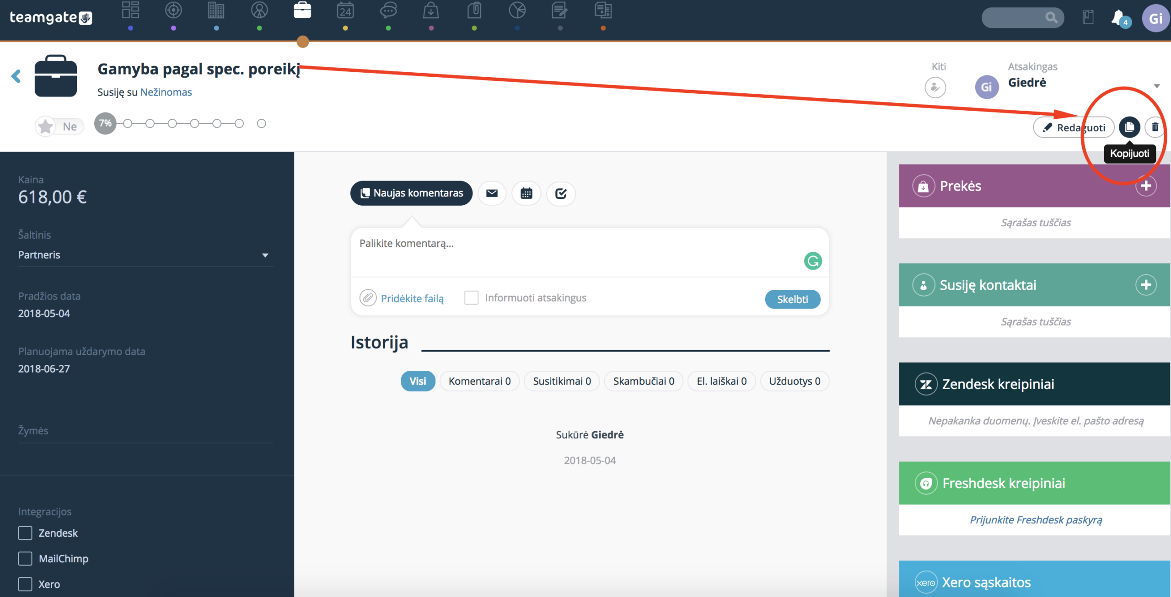This screenshot has height=597, width=1171.
Task: Open the conversations chat bubble icon
Action: coord(388,10)
